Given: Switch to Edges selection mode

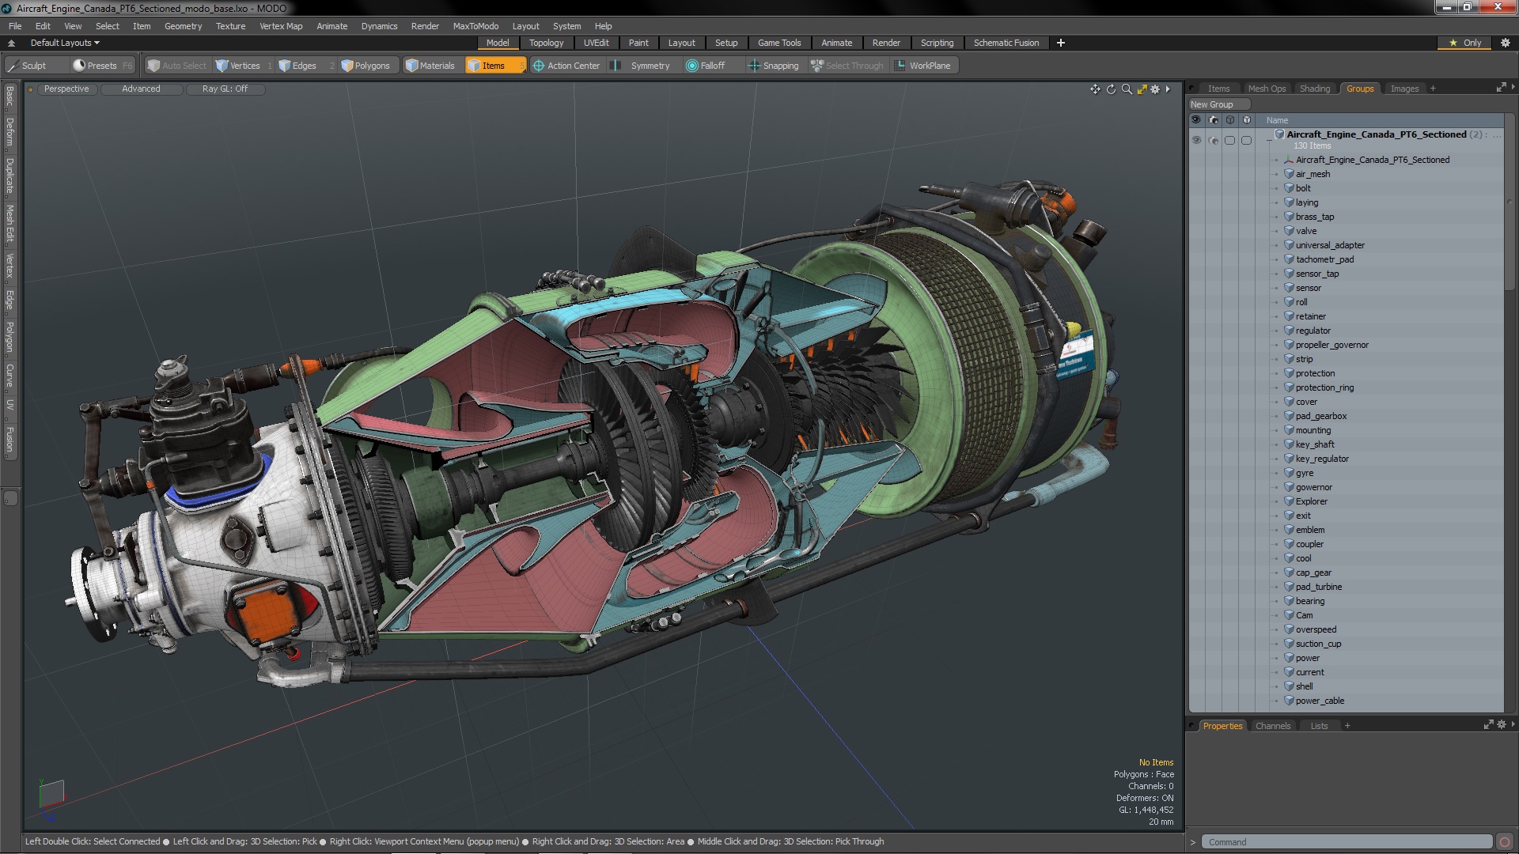Looking at the screenshot, I should click(x=297, y=66).
